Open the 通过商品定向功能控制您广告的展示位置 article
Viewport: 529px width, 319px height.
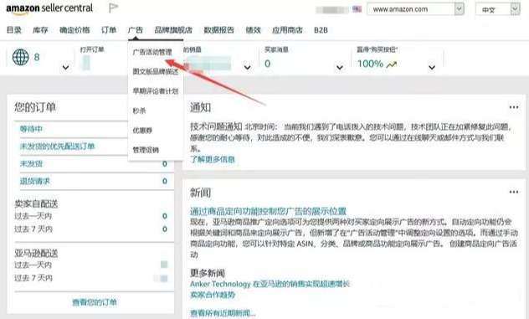pyautogui.click(x=268, y=211)
